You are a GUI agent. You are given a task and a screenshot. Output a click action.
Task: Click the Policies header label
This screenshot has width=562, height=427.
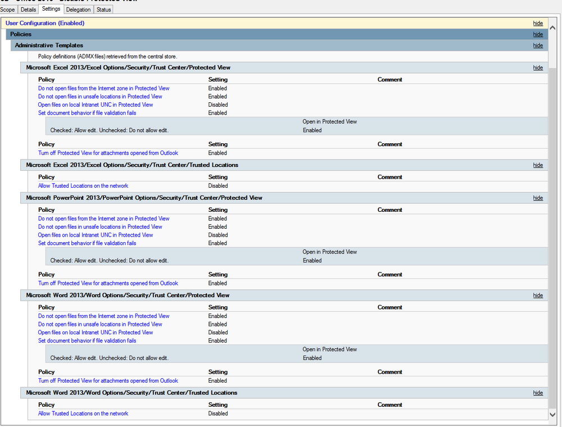[21, 34]
